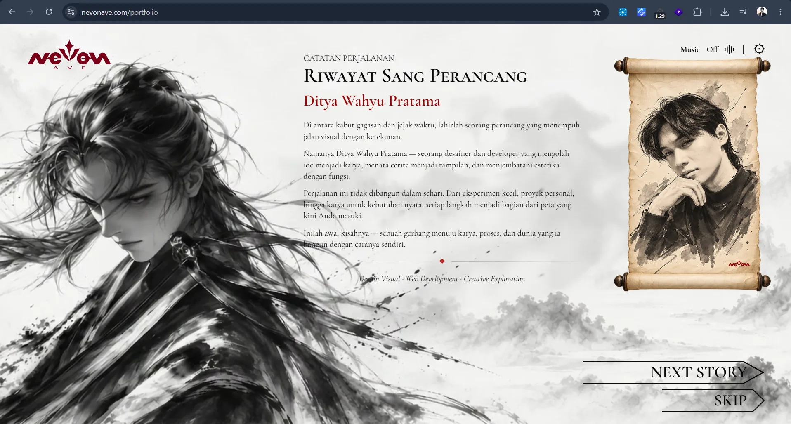Click the name Ditya Wahyu Pratama heading

(x=372, y=101)
